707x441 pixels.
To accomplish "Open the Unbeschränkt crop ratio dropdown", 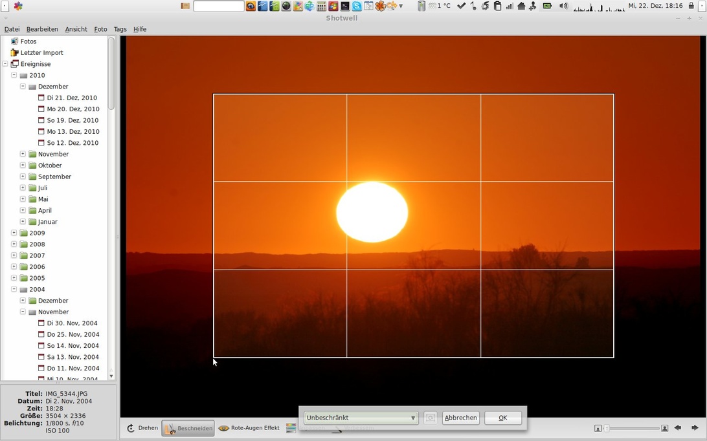I will 361,418.
